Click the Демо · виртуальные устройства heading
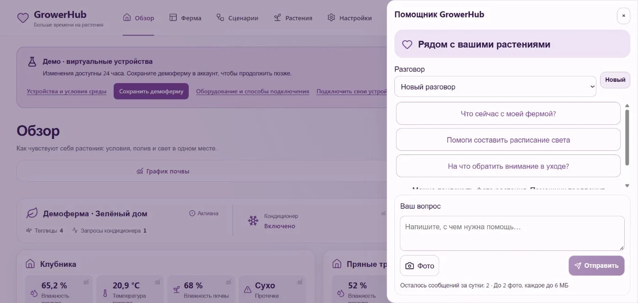 (98, 61)
